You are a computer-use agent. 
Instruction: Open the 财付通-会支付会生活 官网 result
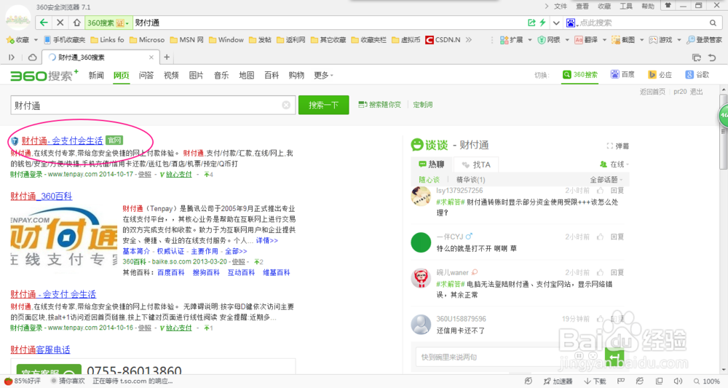pos(62,140)
